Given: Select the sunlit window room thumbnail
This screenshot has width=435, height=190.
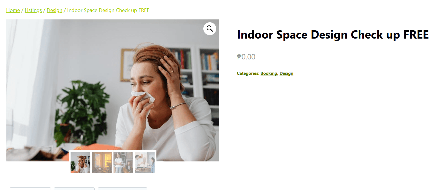Looking at the screenshot, I should [102, 162].
